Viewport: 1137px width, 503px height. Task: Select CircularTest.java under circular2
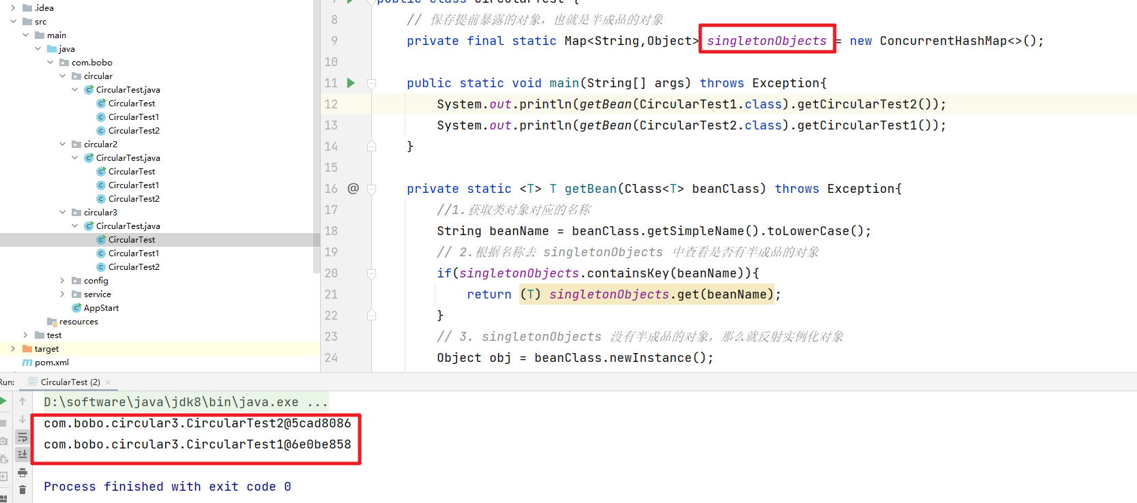tap(128, 158)
